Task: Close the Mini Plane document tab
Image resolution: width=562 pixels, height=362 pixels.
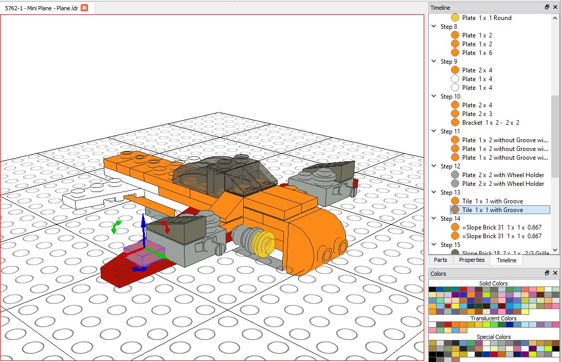Action: 84,8
